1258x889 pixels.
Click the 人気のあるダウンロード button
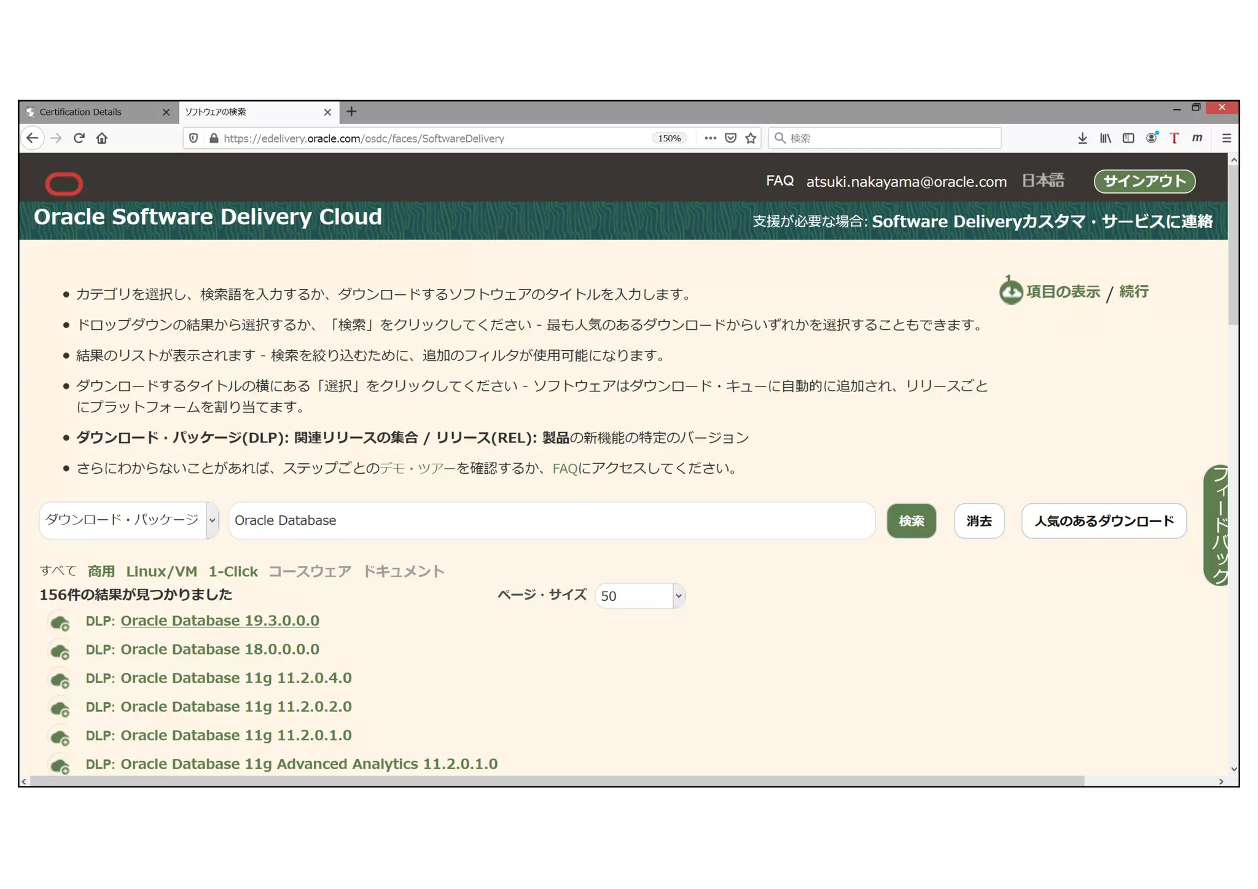[1104, 521]
